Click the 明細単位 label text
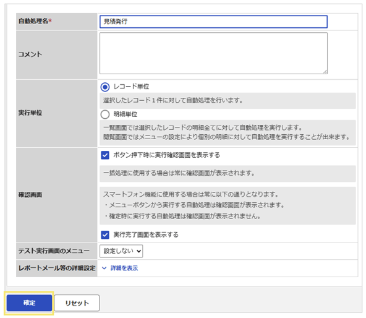The image size is (366, 318). (126, 114)
